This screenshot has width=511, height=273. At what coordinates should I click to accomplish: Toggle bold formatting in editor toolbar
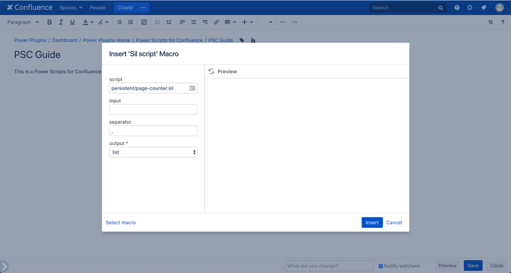pos(50,22)
